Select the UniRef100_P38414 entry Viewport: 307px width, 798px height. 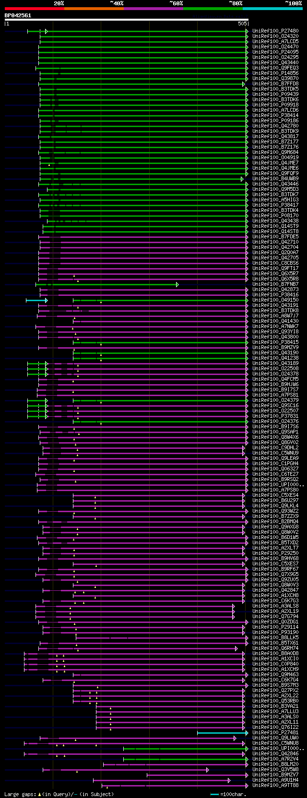(275, 116)
